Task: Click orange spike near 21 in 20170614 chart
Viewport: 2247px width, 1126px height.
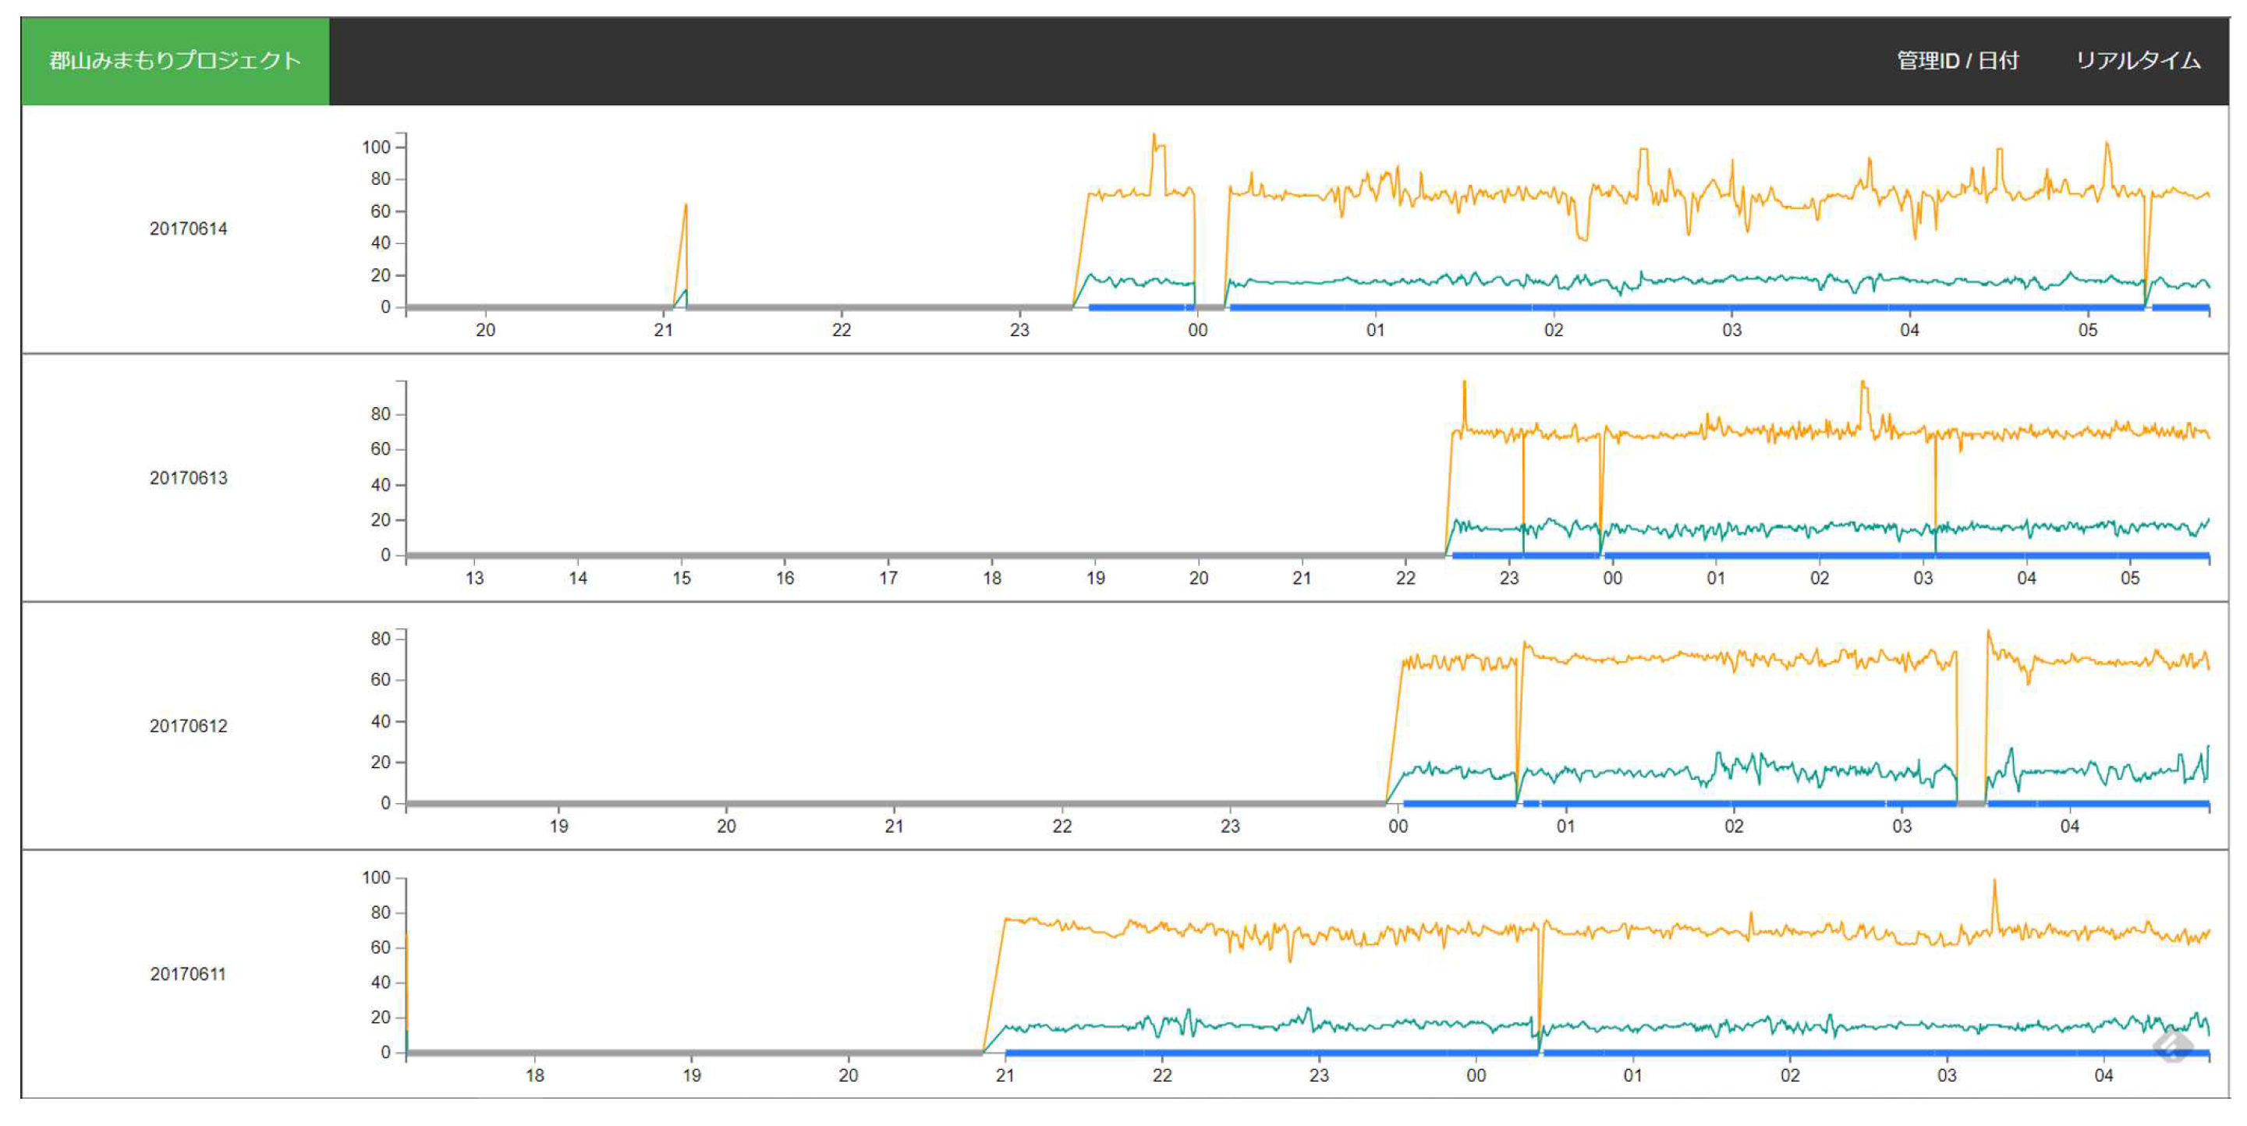Action: [685, 214]
